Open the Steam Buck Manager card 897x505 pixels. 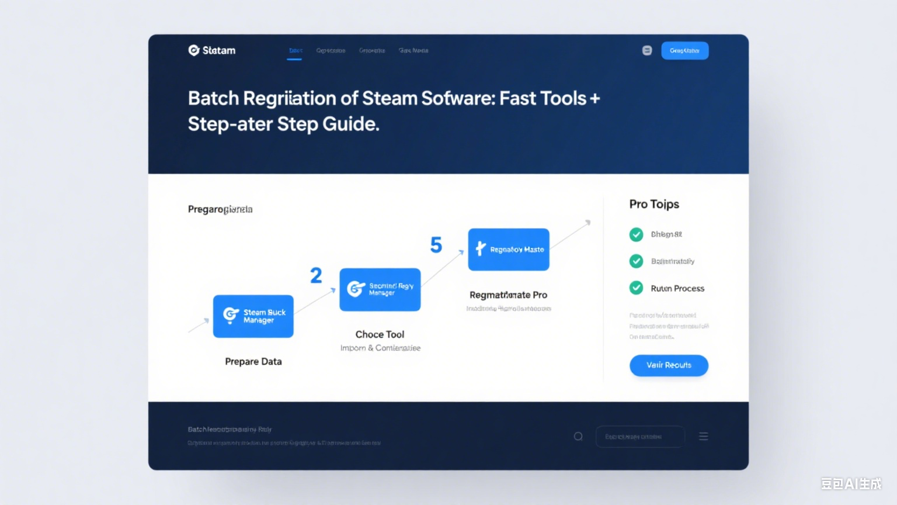tap(253, 316)
